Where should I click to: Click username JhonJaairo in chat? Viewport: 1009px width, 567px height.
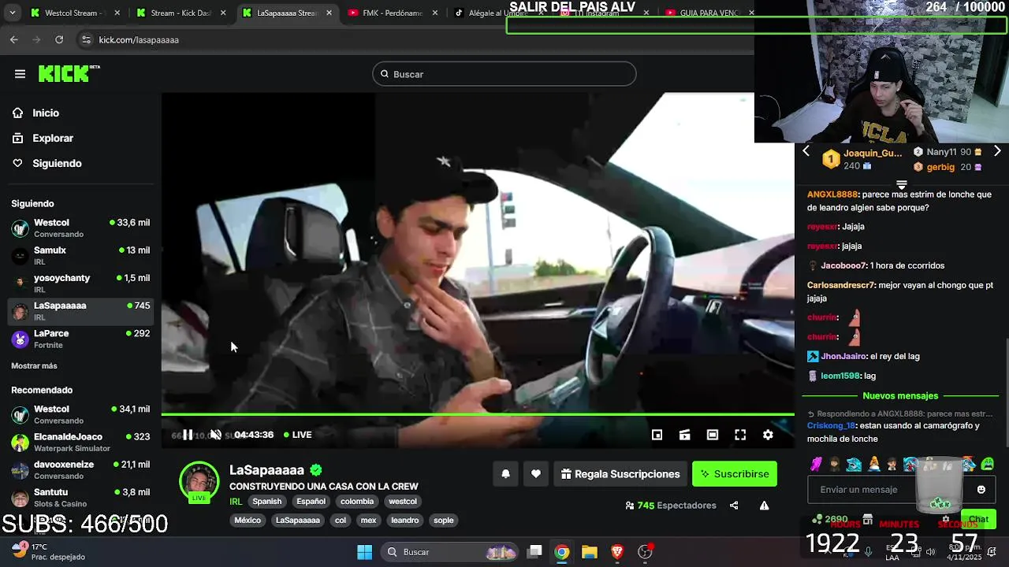pyautogui.click(x=844, y=357)
